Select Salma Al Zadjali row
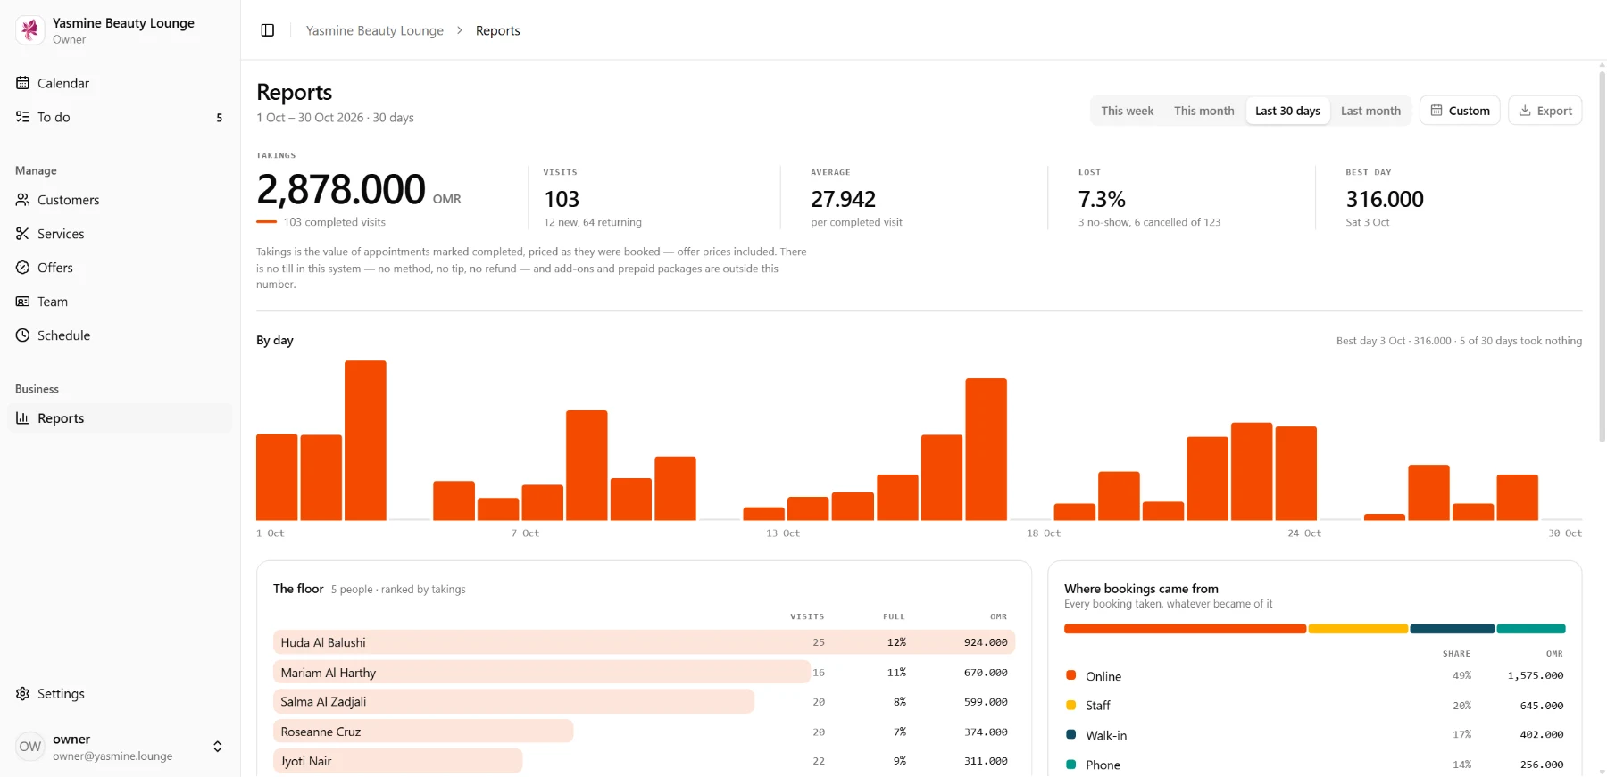The width and height of the screenshot is (1607, 777). tap(644, 702)
